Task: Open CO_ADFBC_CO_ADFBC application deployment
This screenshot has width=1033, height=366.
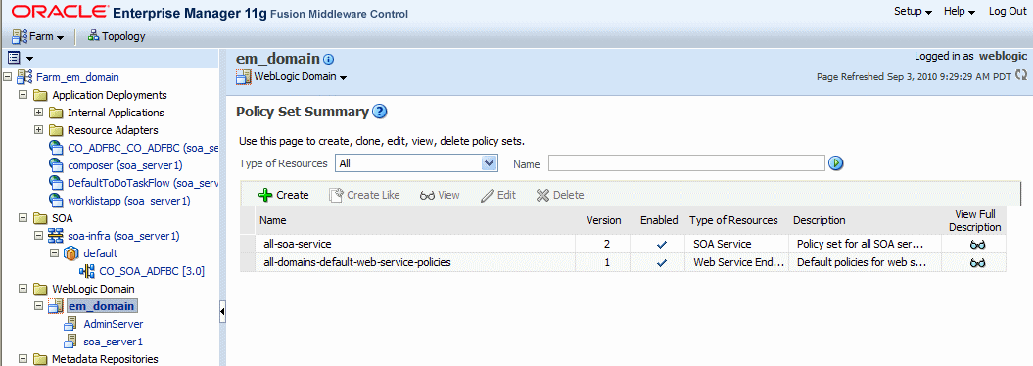Action: 142,148
